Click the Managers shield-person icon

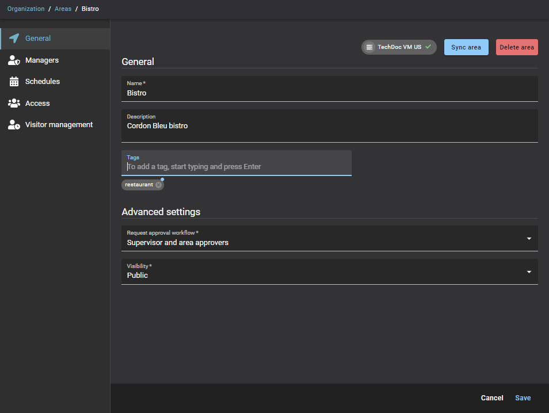tap(14, 60)
